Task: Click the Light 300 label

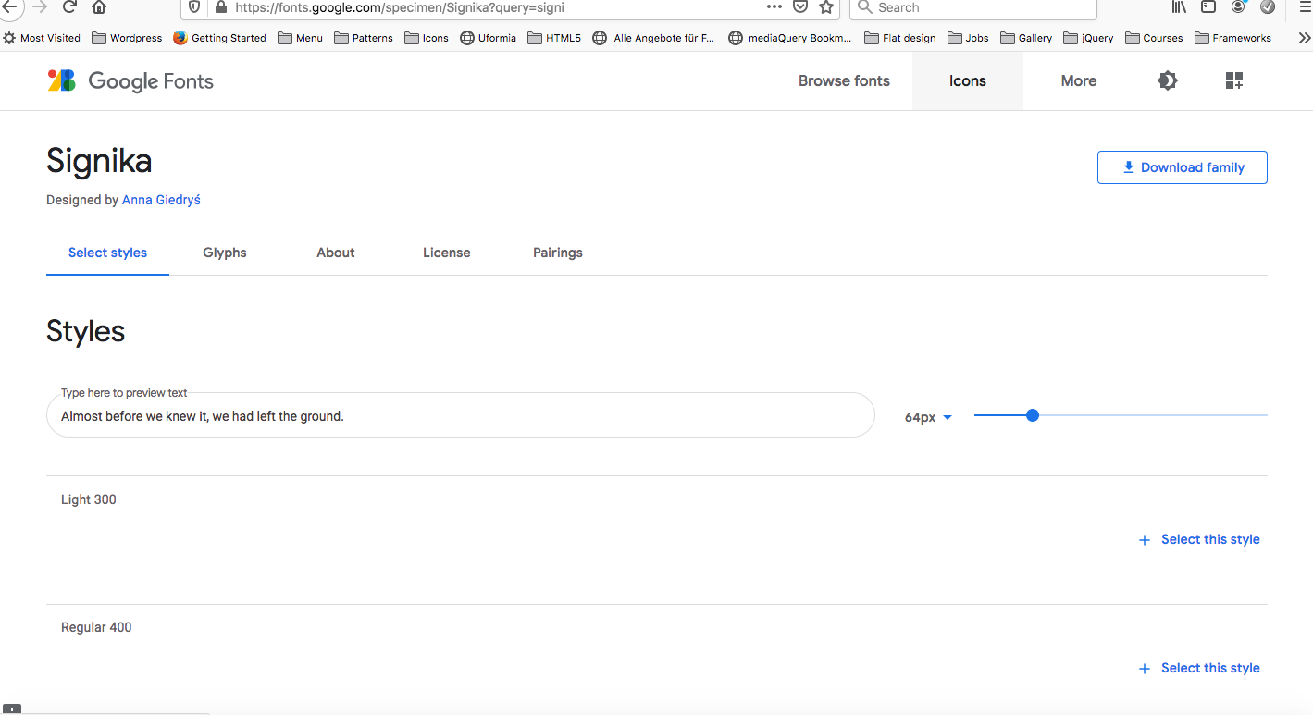Action: point(89,499)
